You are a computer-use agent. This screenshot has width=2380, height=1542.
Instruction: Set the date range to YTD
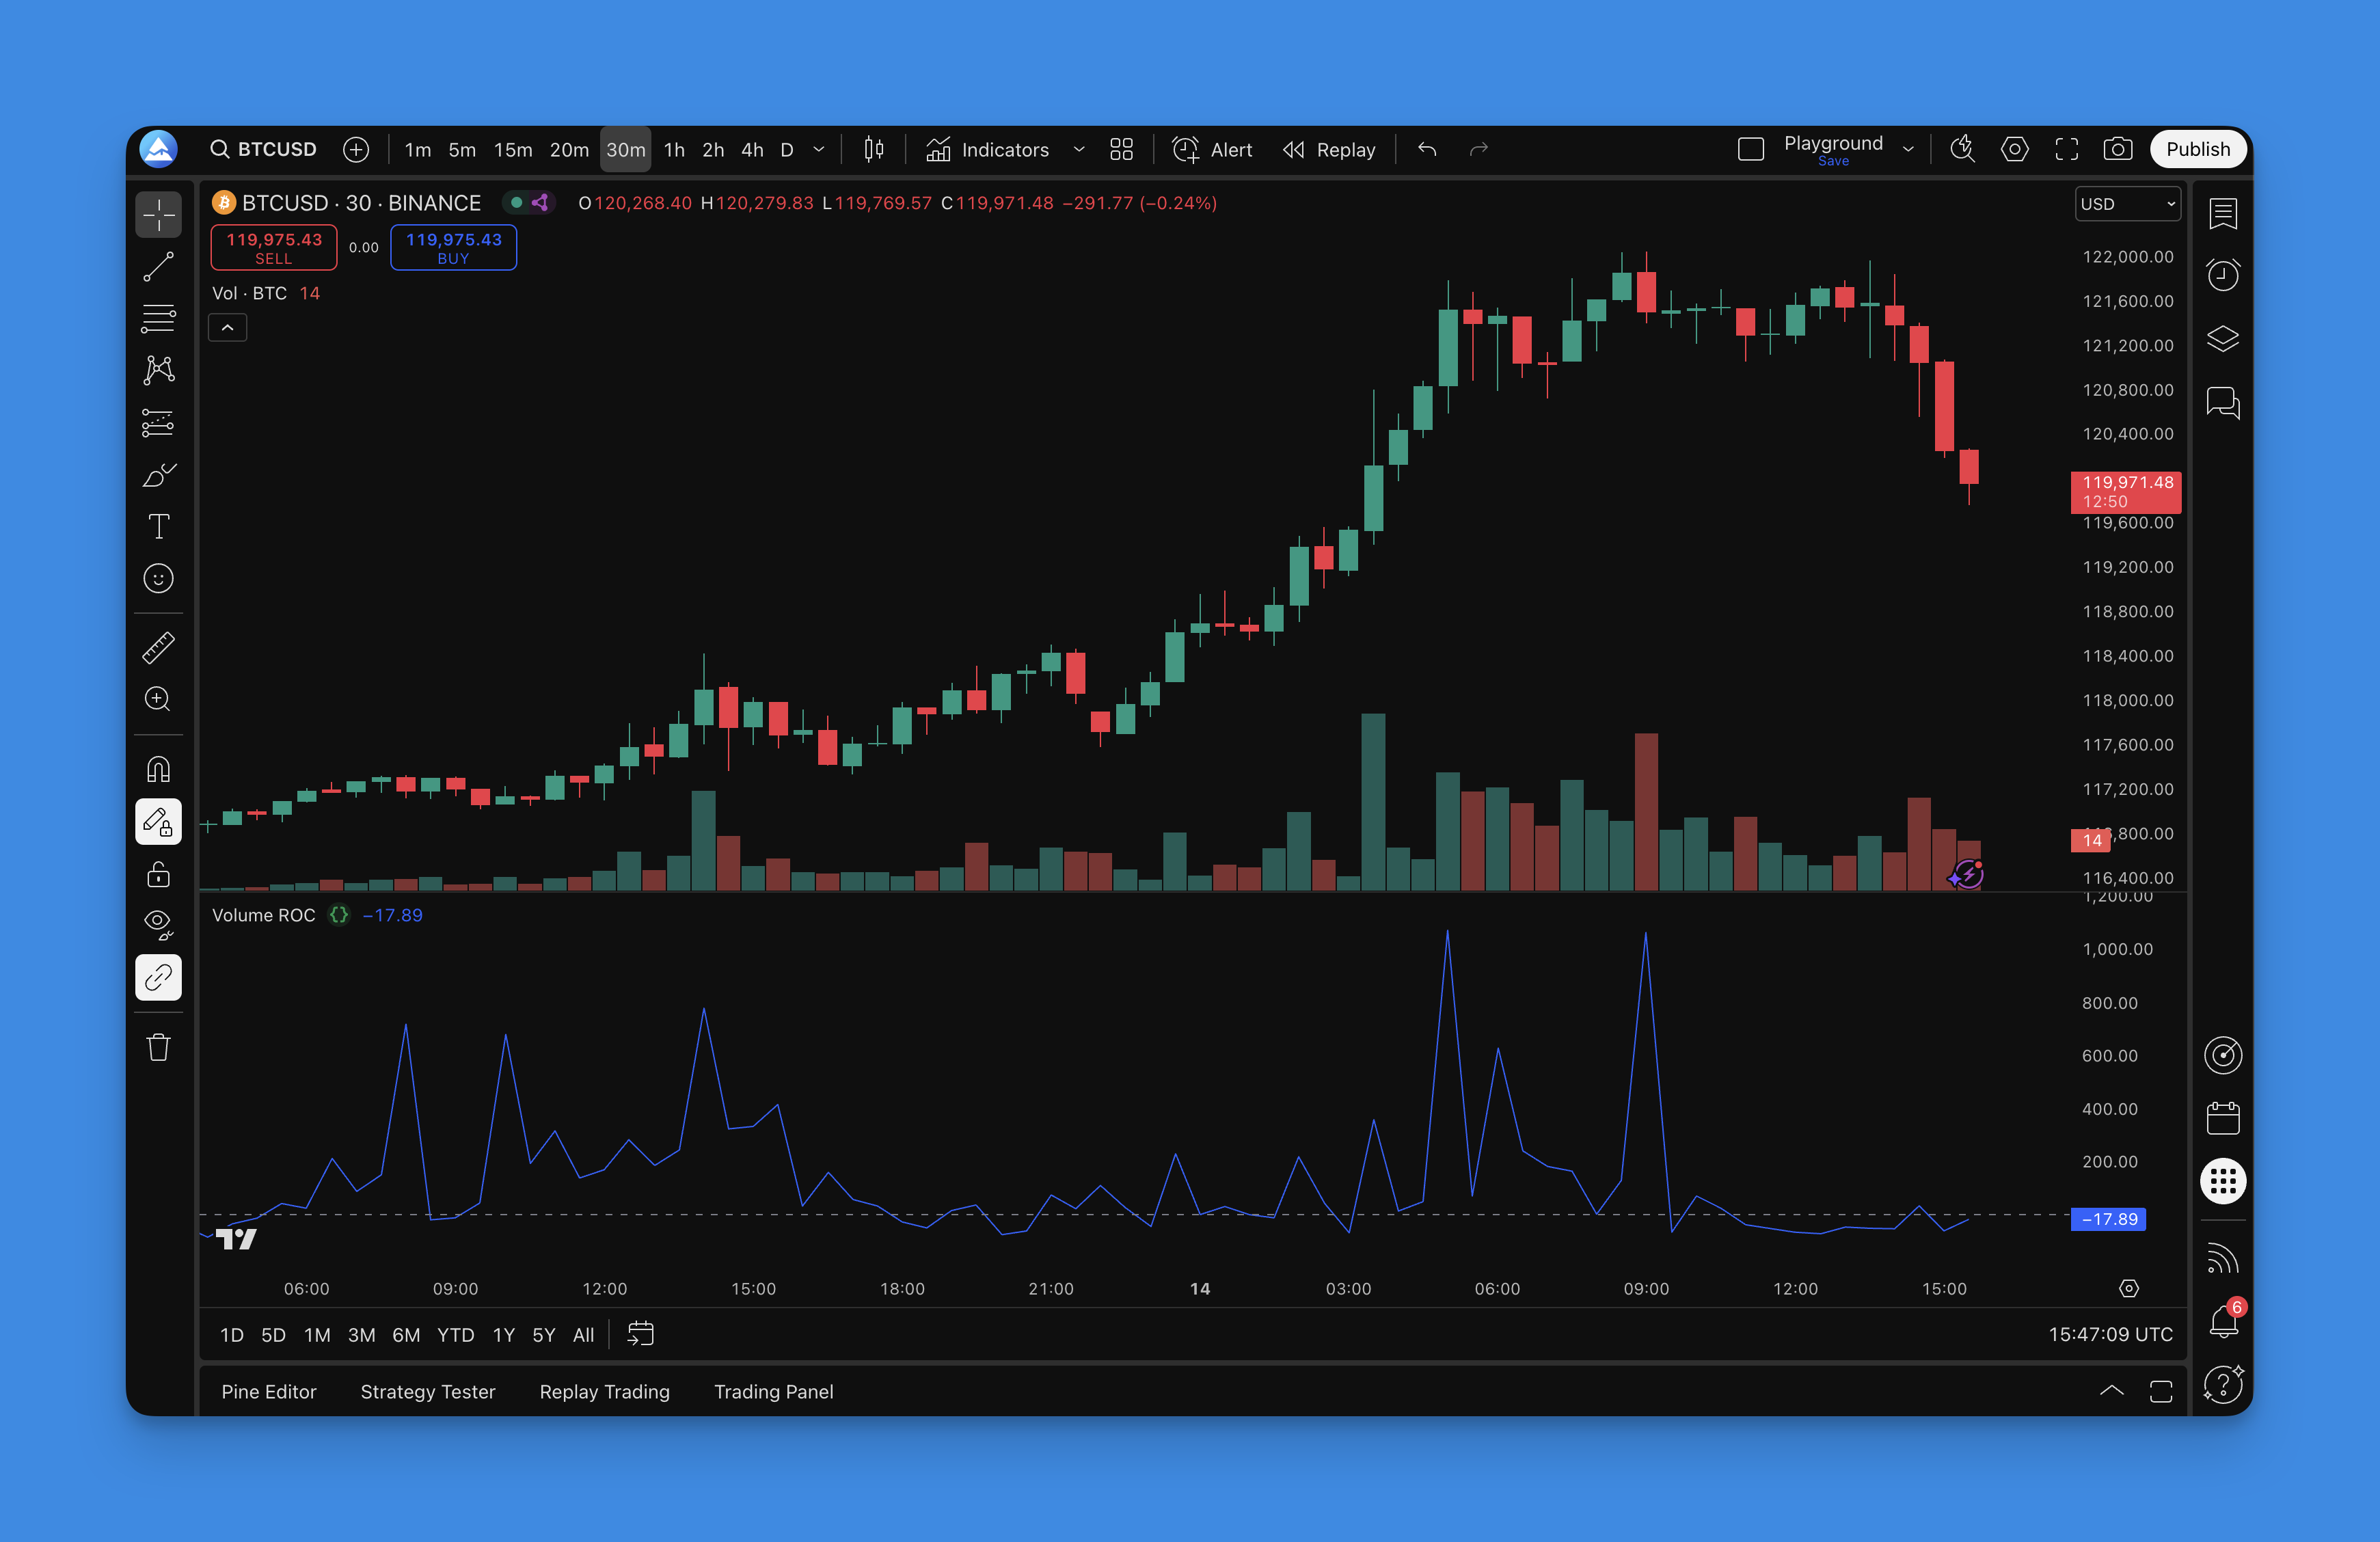click(x=455, y=1335)
